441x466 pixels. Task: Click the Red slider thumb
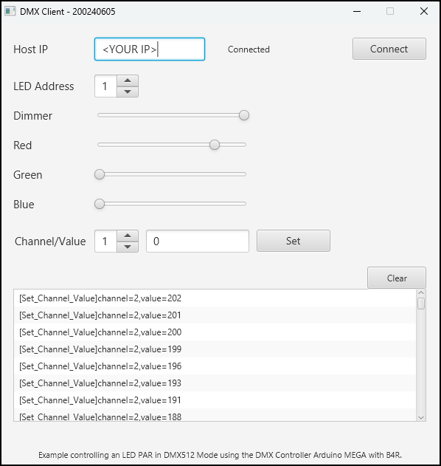click(215, 145)
